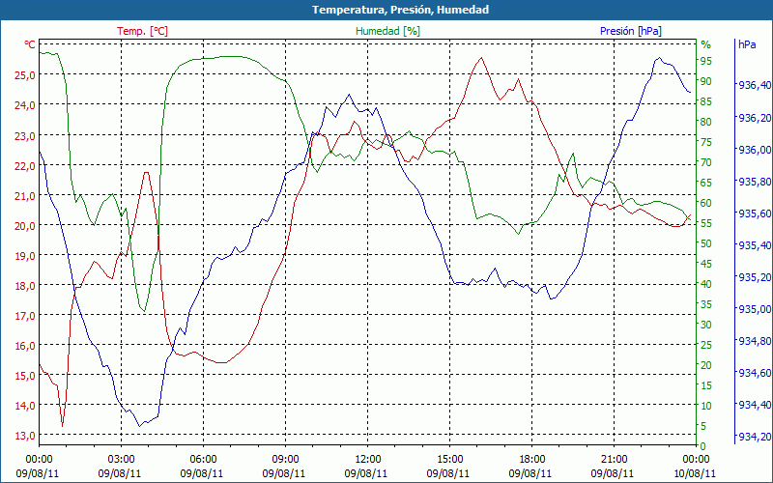Select the red 'Temp. [°C]' legend label
This screenshot has height=483, width=773.
click(142, 31)
